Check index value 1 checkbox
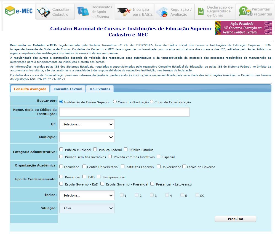Screen dimensions: 275x234 tap(122, 195)
